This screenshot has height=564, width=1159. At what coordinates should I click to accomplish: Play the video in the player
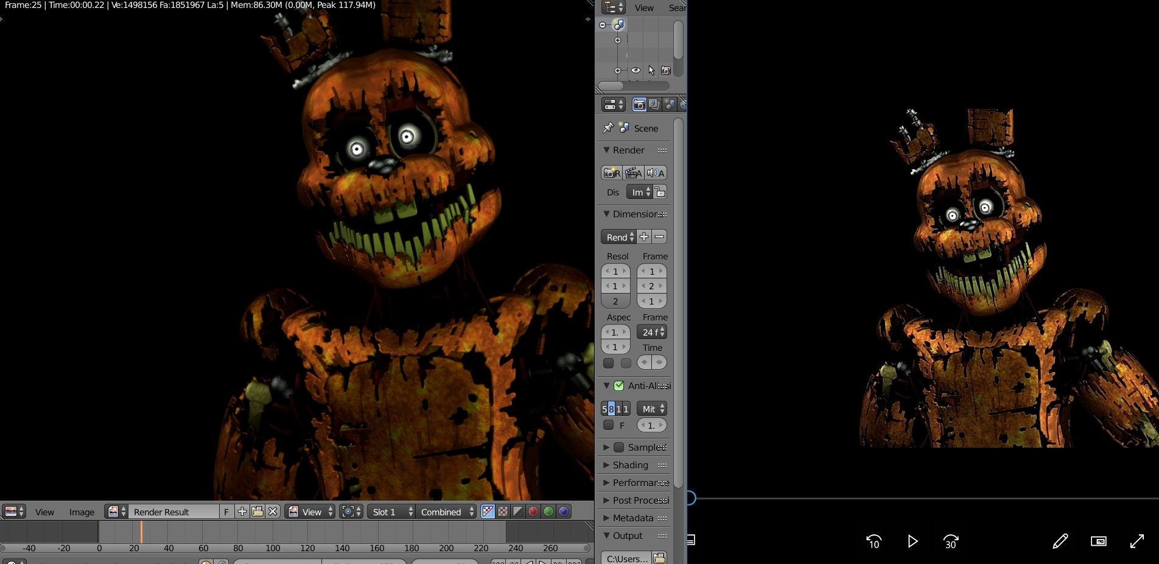point(912,541)
